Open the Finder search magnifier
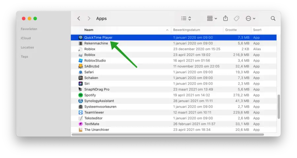297x158 pixels. click(273, 19)
